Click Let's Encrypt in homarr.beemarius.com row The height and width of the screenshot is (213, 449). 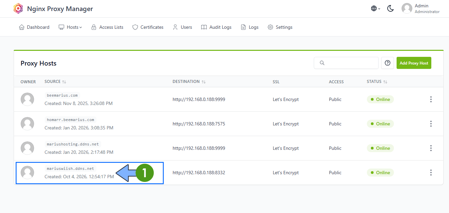[286, 124]
